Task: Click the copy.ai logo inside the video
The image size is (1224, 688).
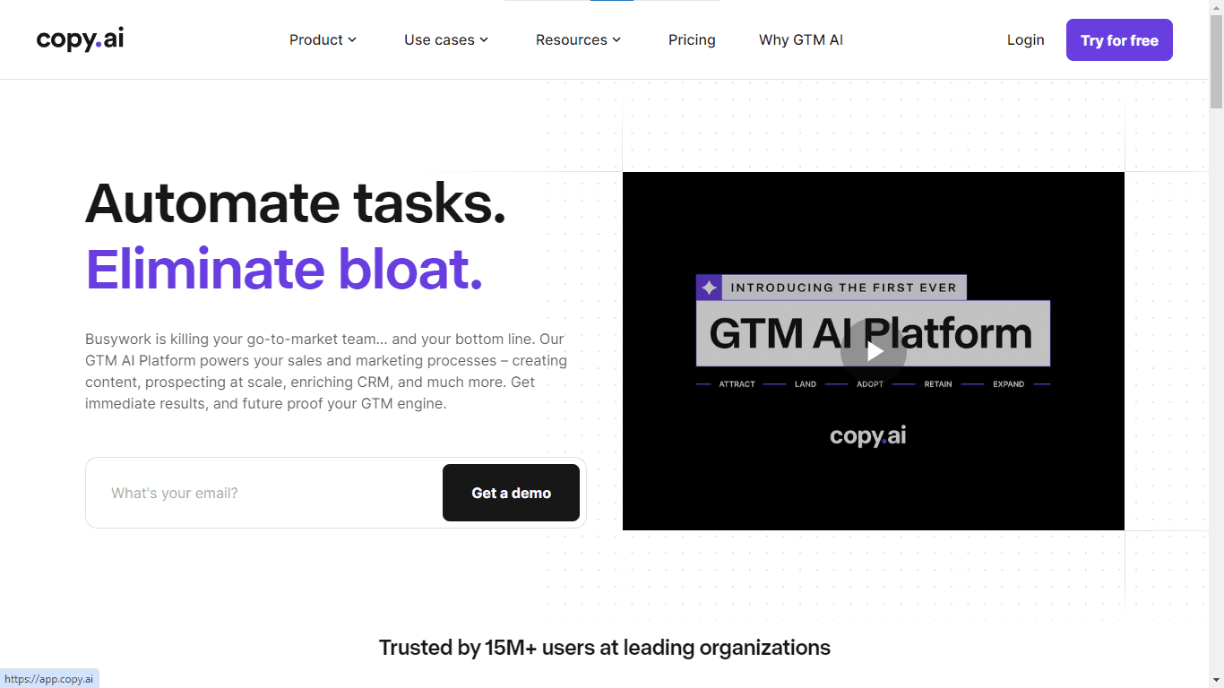Action: (x=867, y=436)
